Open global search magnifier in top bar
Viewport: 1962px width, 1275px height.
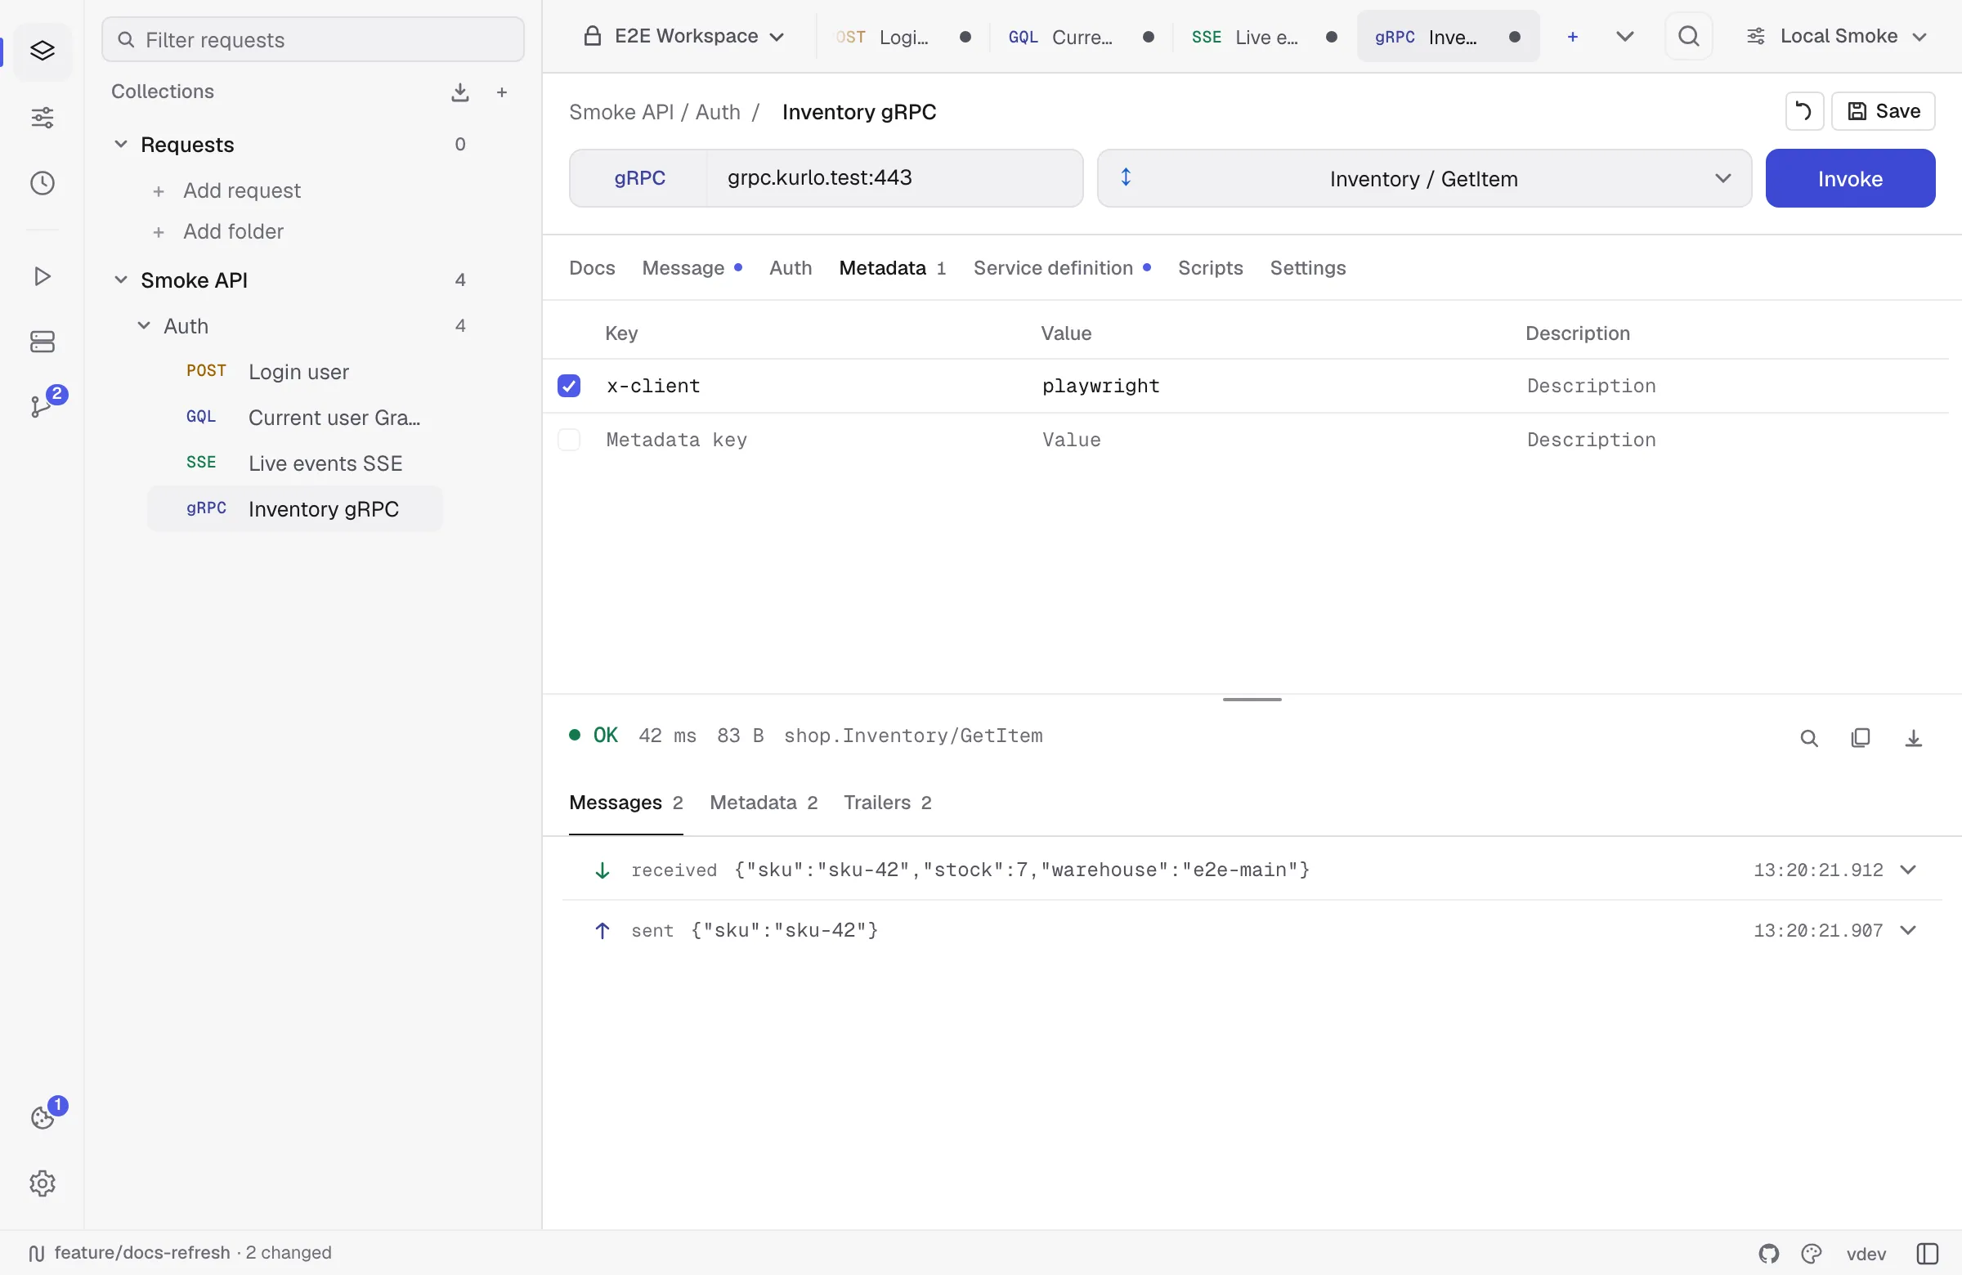pyautogui.click(x=1688, y=36)
